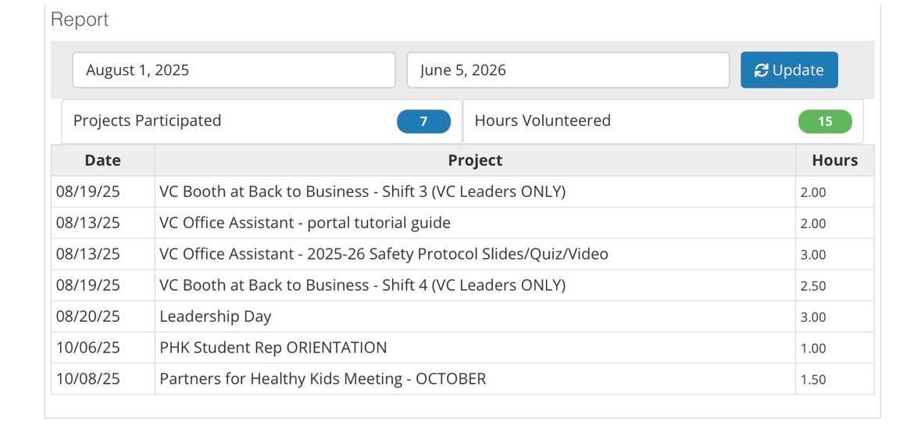Screen dimensions: 921x429
Task: Click the Date column header
Action: click(x=103, y=160)
